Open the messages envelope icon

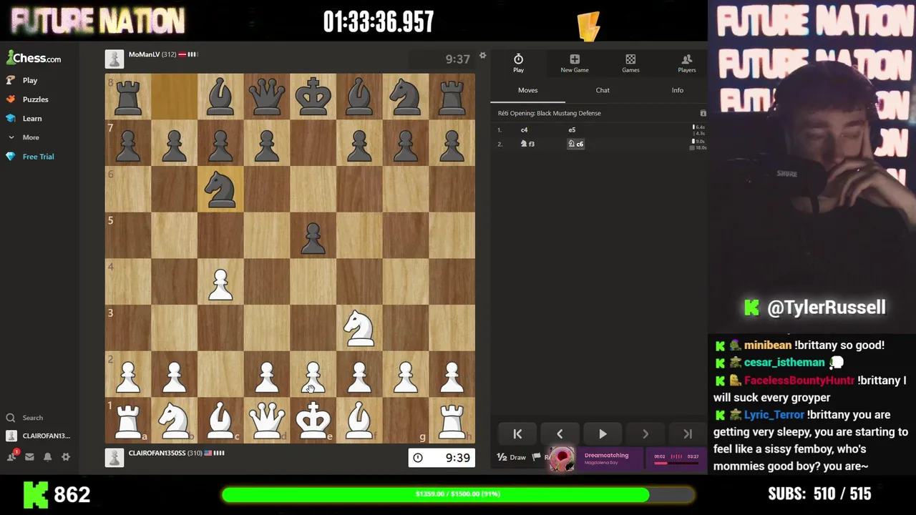[29, 456]
